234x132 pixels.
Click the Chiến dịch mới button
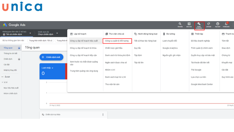point(51,57)
